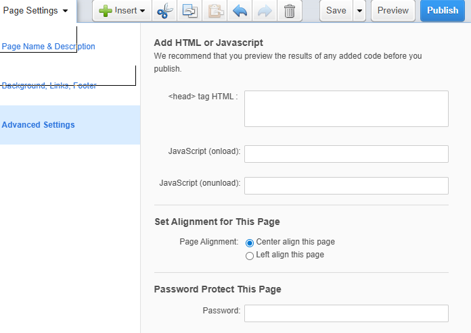
Task: Click the Publish button
Action: (443, 11)
